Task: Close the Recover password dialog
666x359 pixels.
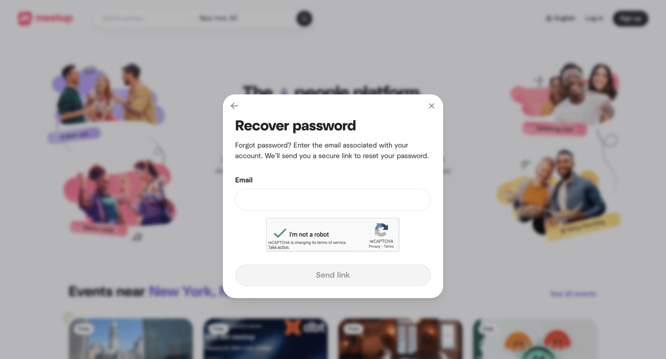Action: pyautogui.click(x=432, y=106)
